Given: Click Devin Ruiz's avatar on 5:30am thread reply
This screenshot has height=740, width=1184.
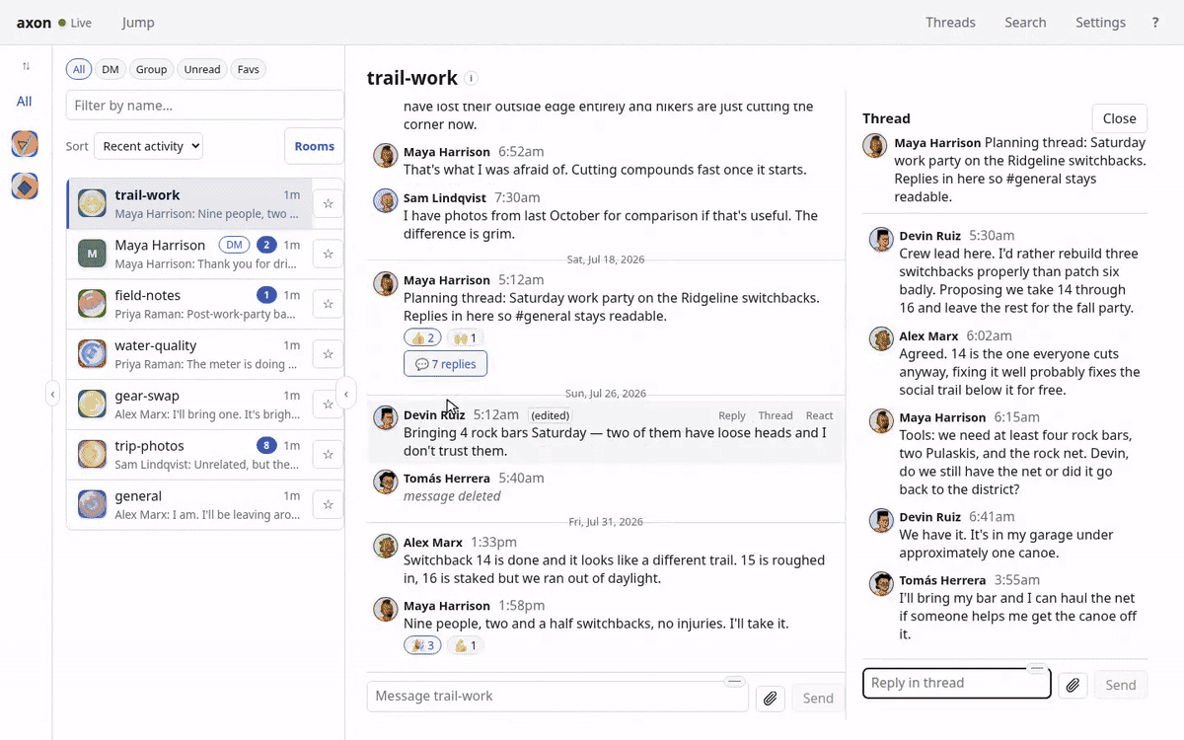Looking at the screenshot, I should [x=881, y=239].
